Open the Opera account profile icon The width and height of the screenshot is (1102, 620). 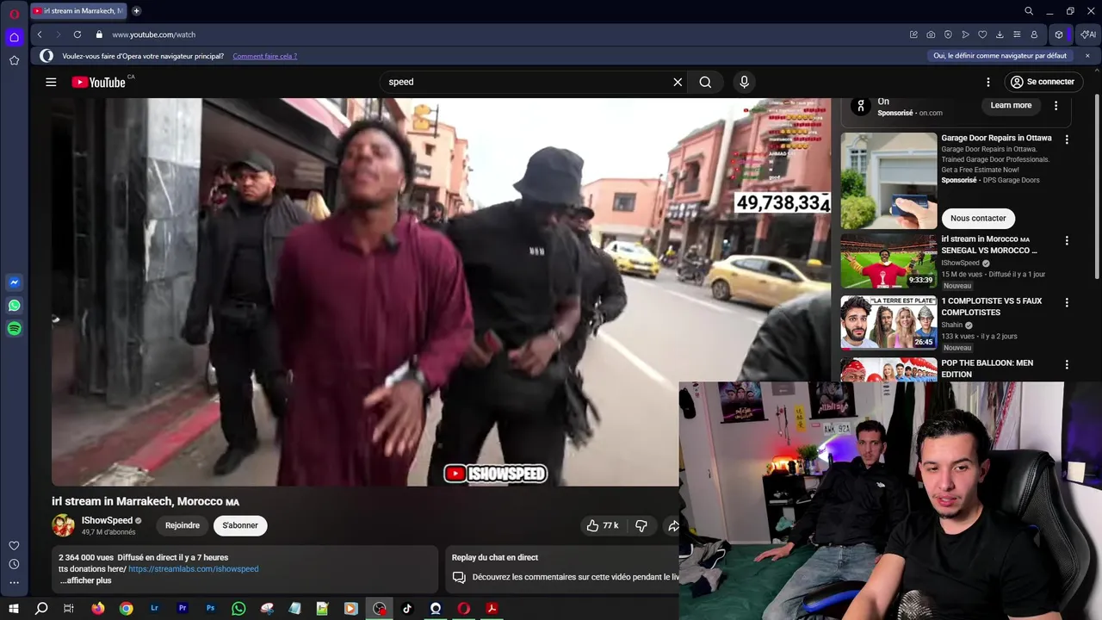coord(1034,34)
